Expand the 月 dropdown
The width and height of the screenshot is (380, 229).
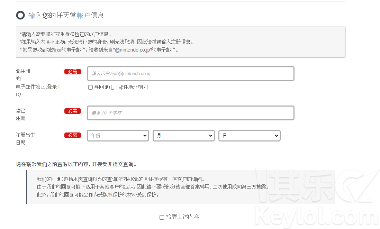click(184, 136)
